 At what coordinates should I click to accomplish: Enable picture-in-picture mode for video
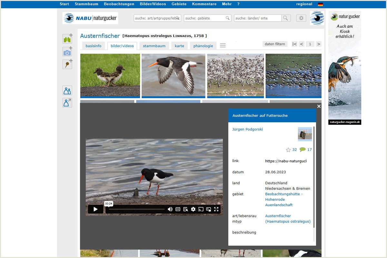pyautogui.click(x=208, y=209)
